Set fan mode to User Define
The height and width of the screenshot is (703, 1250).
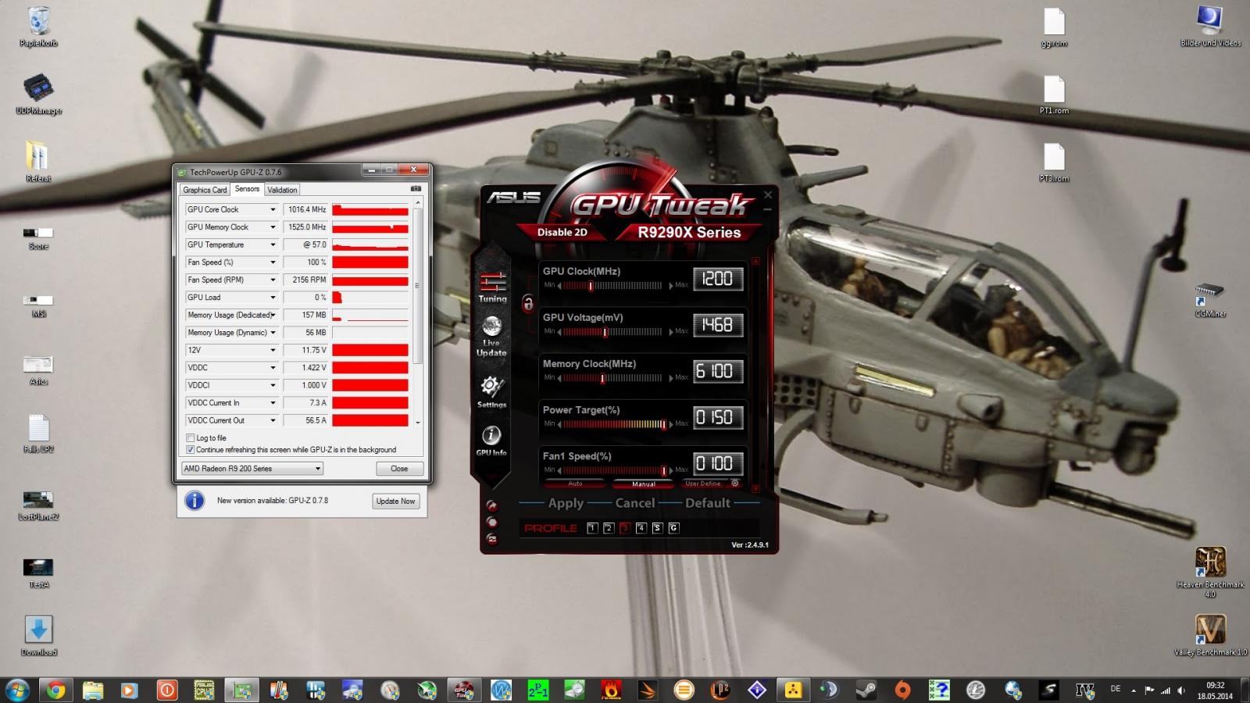703,484
